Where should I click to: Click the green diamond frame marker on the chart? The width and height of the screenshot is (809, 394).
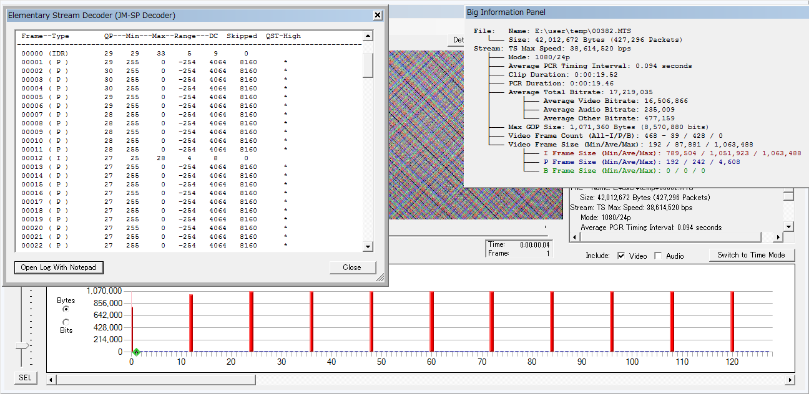point(136,352)
